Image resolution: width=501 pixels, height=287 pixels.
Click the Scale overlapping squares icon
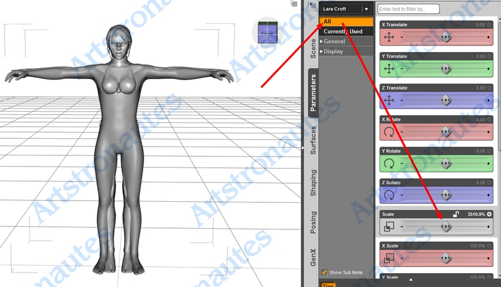pyautogui.click(x=389, y=227)
